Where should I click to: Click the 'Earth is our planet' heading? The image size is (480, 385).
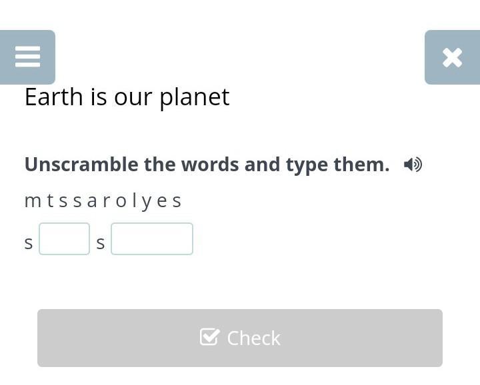click(x=127, y=97)
